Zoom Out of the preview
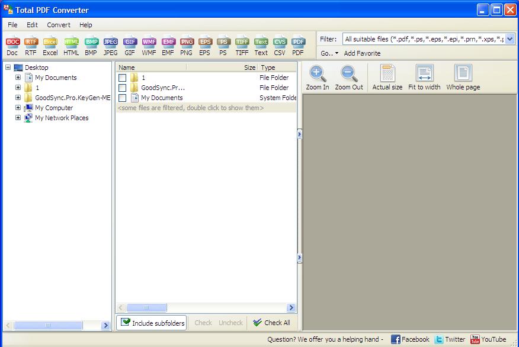The image size is (519, 347). [349, 78]
